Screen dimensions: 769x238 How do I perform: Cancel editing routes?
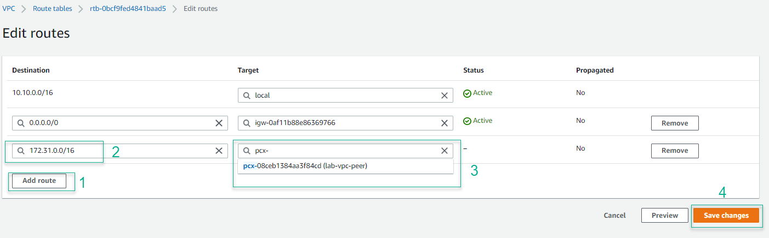point(614,216)
